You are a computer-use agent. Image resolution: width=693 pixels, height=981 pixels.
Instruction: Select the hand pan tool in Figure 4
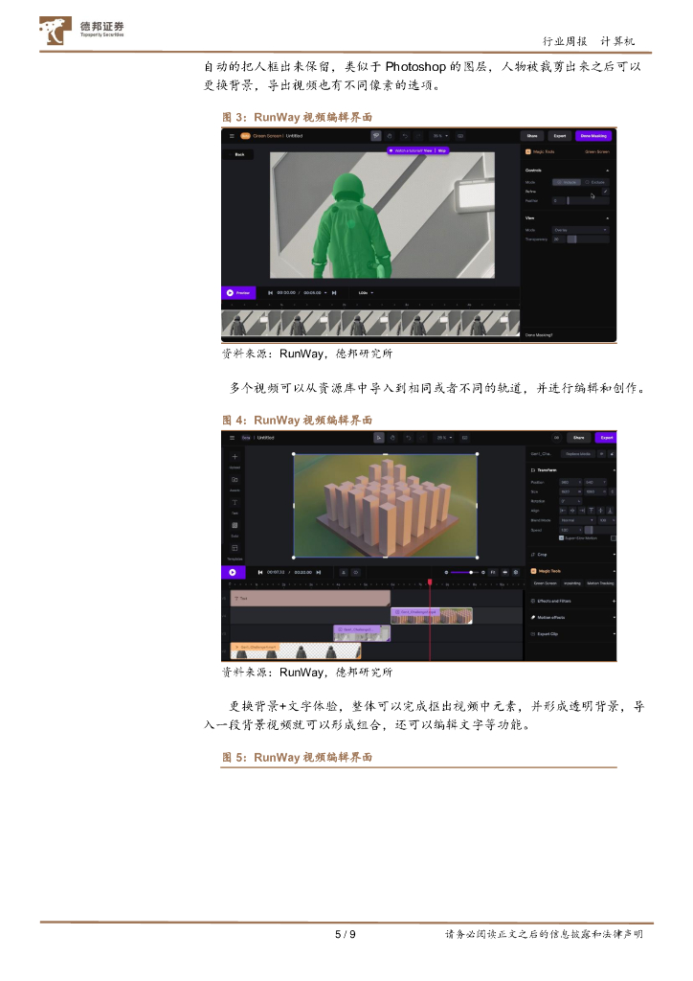pyautogui.click(x=392, y=438)
